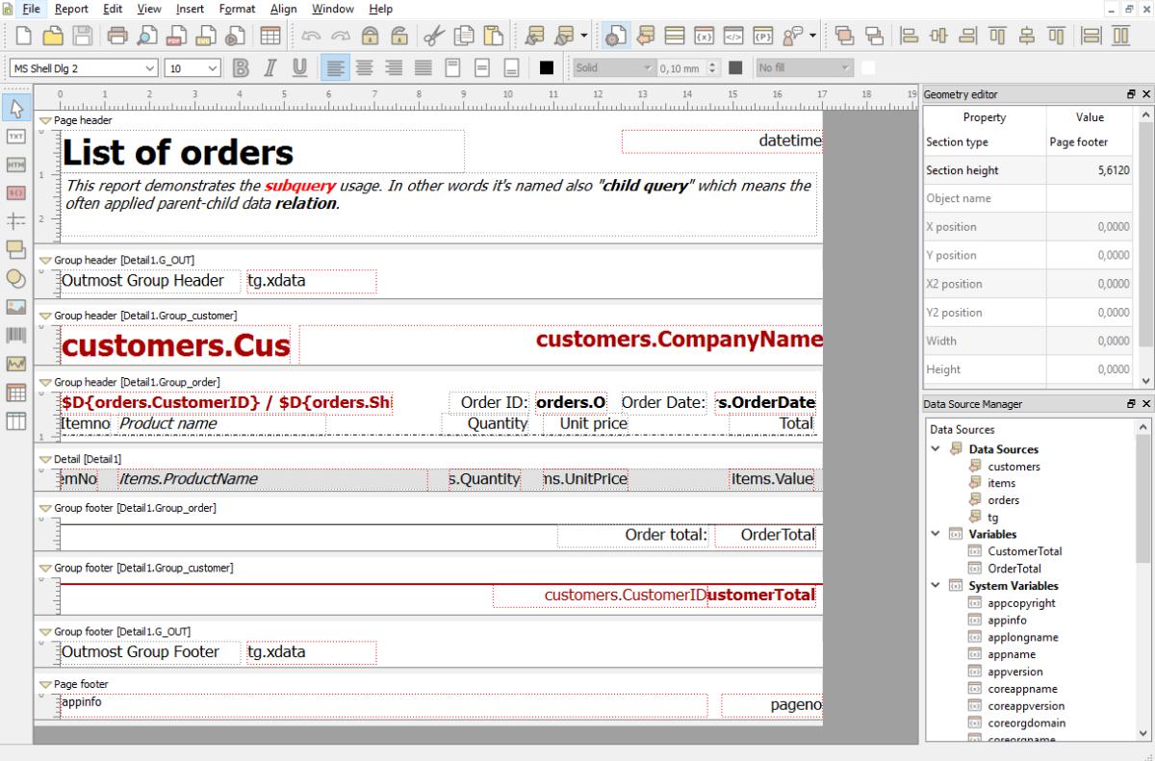Pick the ellipse shape tool
This screenshot has width=1155, height=761.
click(x=16, y=278)
